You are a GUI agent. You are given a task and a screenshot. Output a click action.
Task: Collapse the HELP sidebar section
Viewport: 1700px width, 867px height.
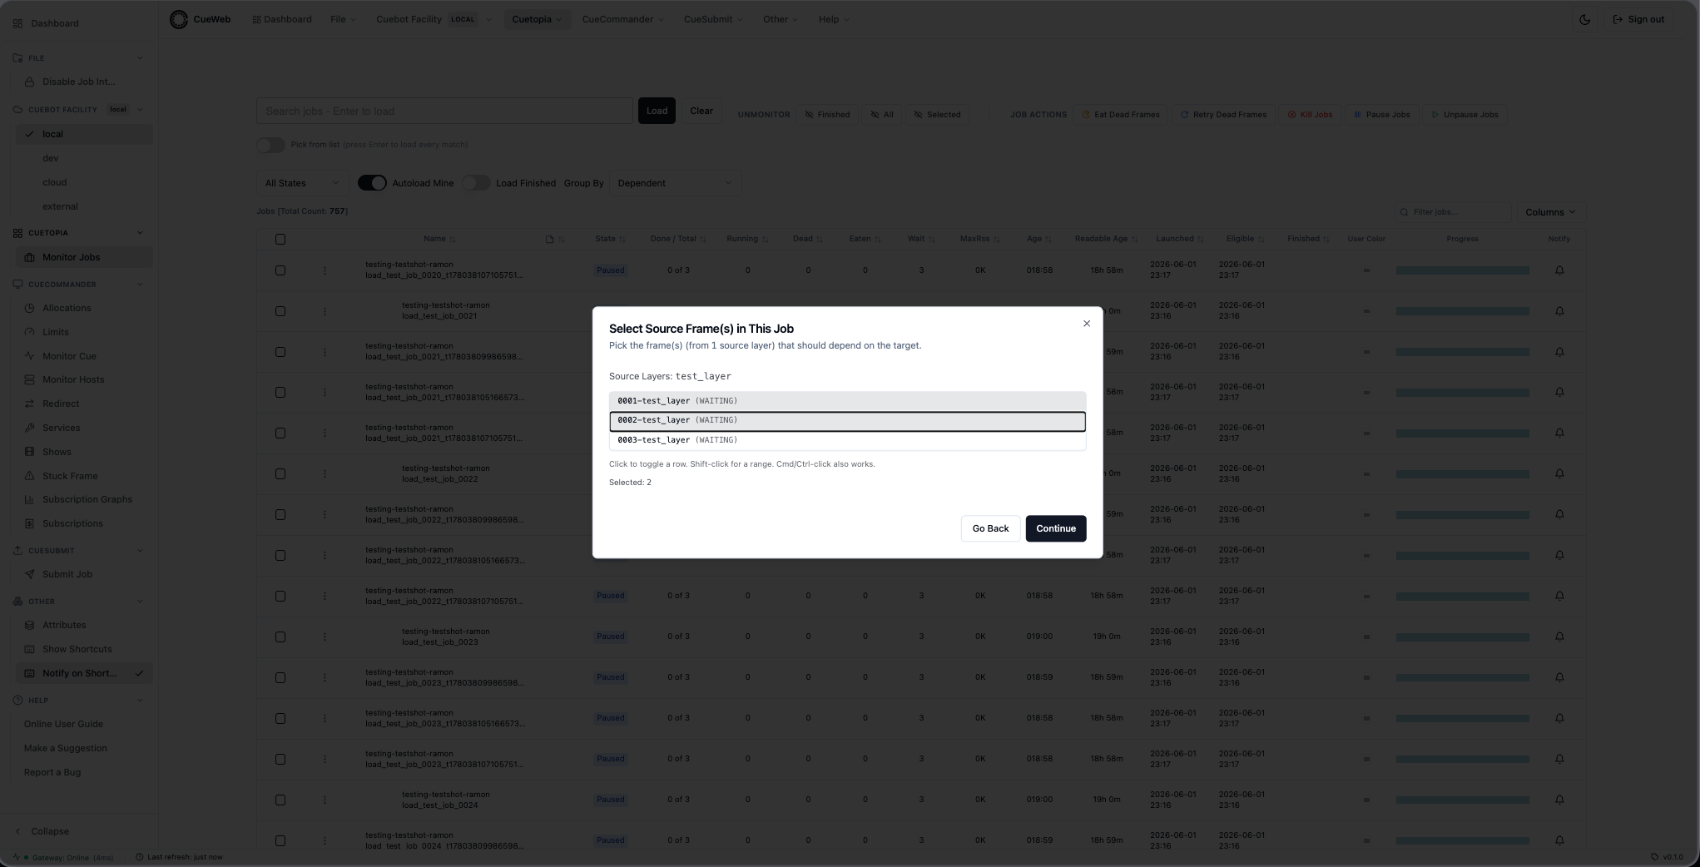pyautogui.click(x=140, y=701)
